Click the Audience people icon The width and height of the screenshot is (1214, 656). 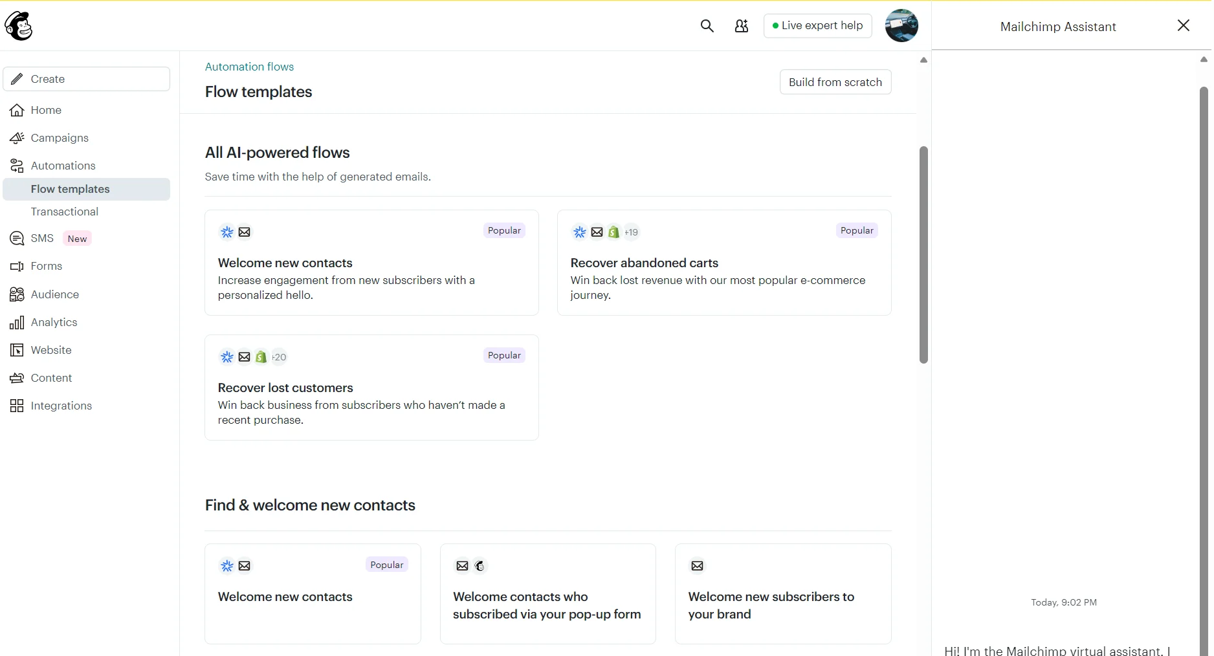point(17,294)
